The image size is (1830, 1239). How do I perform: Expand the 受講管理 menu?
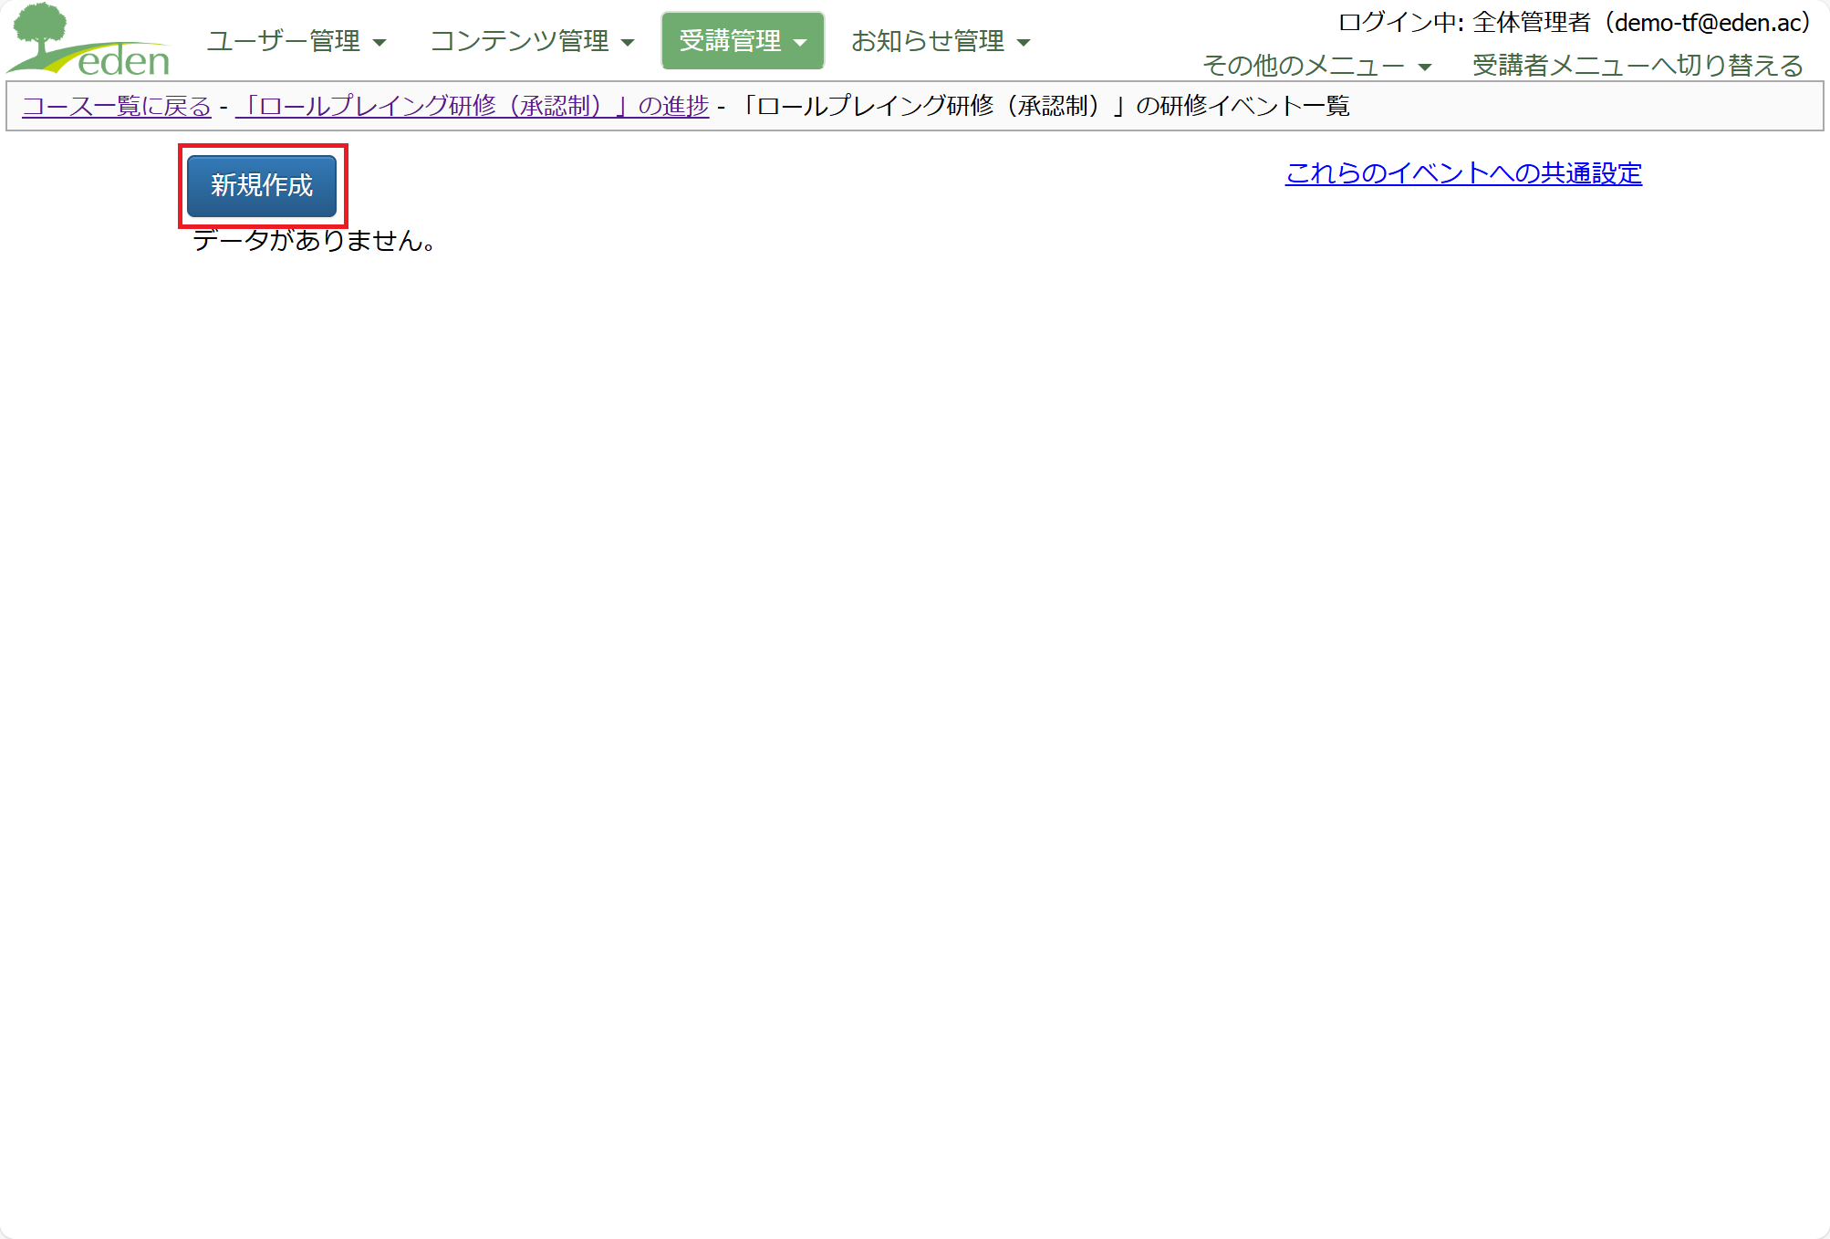743,41
